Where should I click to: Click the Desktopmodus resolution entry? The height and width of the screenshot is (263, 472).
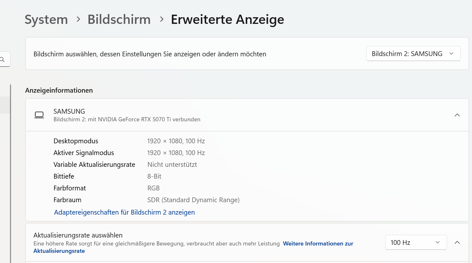tap(176, 141)
